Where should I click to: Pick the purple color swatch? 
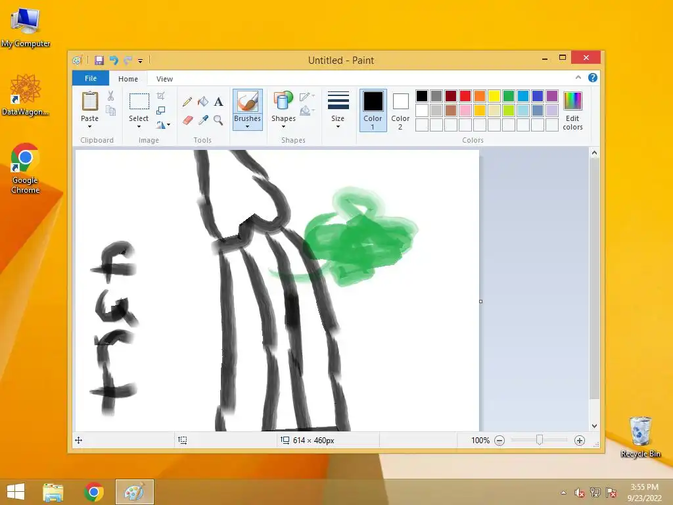tap(552, 96)
